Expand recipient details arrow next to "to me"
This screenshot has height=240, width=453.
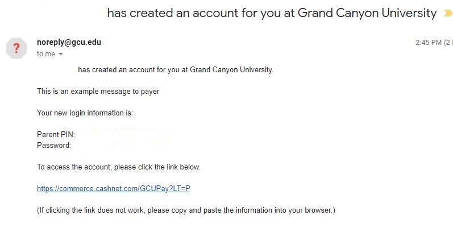coord(61,54)
